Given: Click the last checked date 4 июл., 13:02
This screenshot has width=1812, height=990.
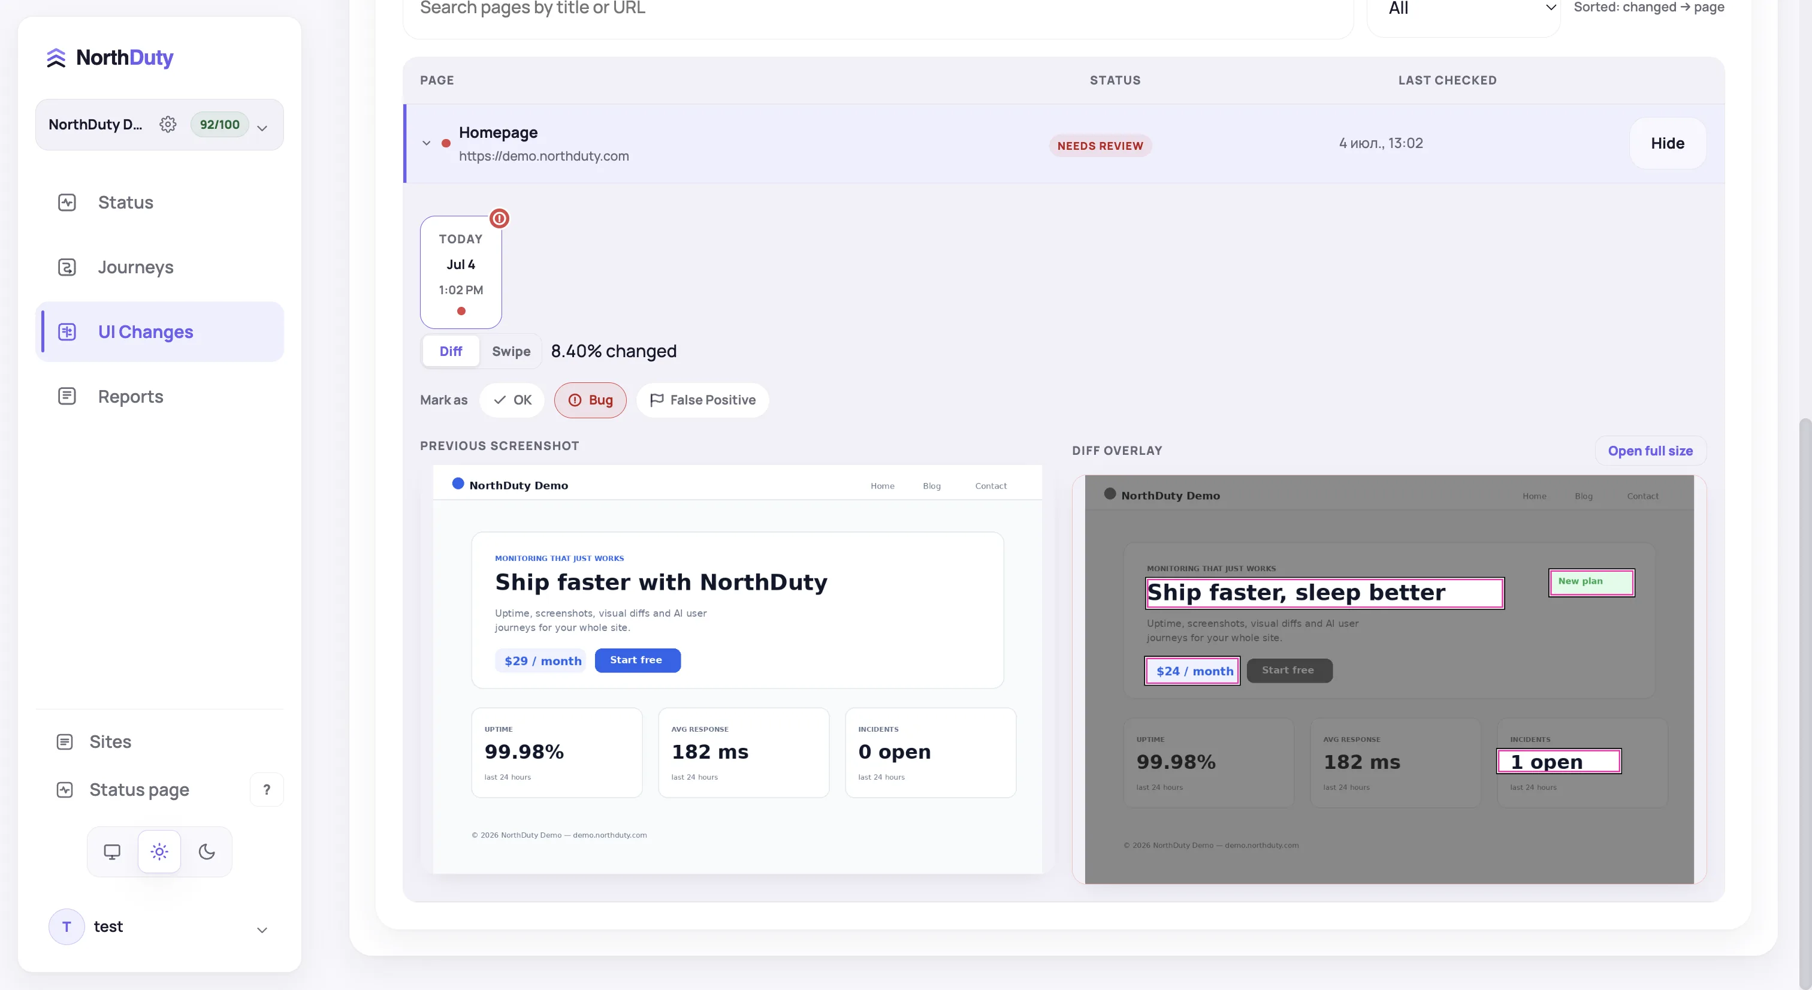Looking at the screenshot, I should pyautogui.click(x=1381, y=144).
